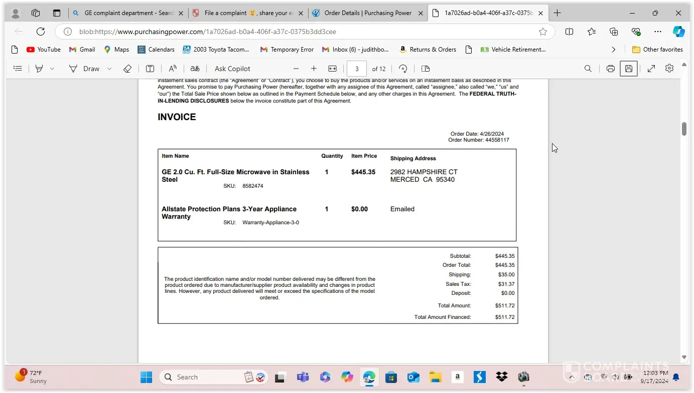This screenshot has width=694, height=393.
Task: Start Read aloud for this PDF
Action: tap(173, 69)
